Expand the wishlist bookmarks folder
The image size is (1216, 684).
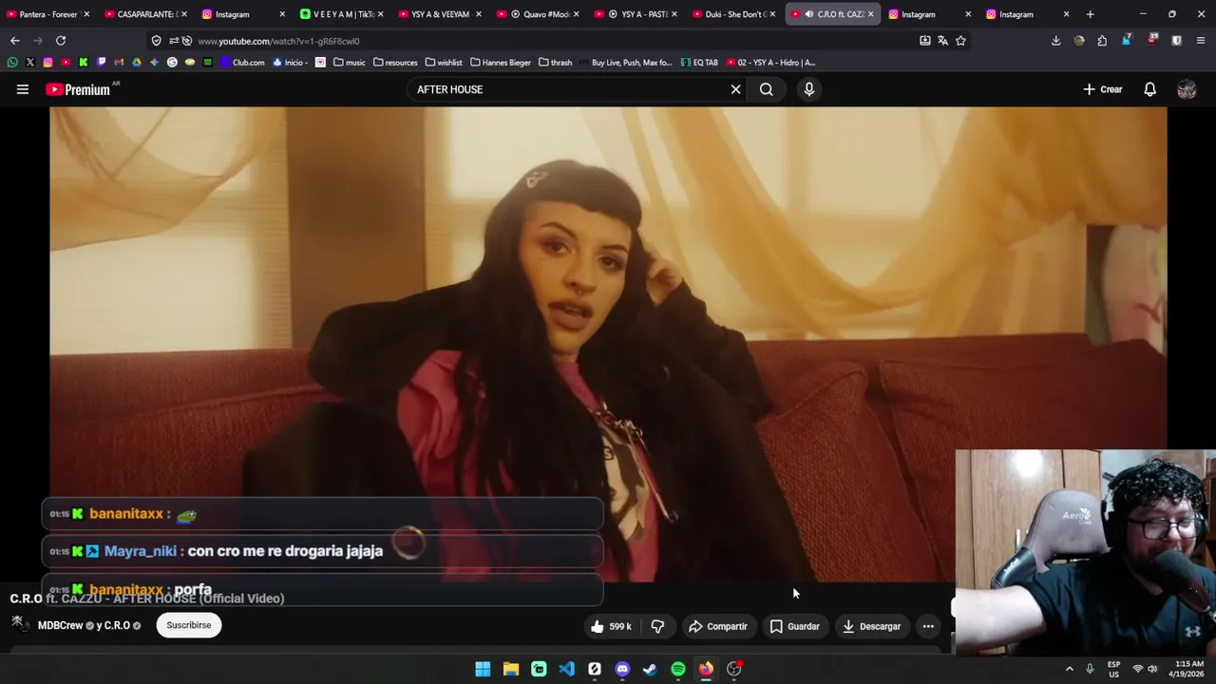click(444, 63)
